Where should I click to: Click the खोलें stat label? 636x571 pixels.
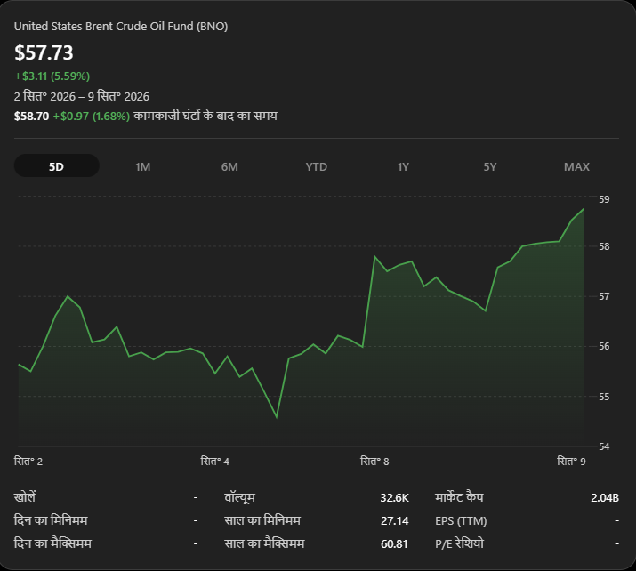tap(25, 497)
